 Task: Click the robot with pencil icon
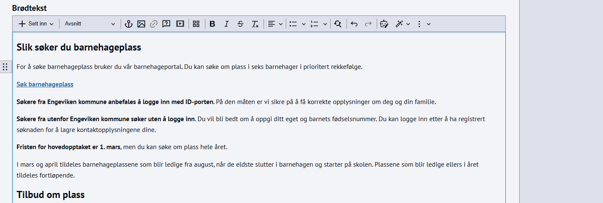[x=384, y=24]
